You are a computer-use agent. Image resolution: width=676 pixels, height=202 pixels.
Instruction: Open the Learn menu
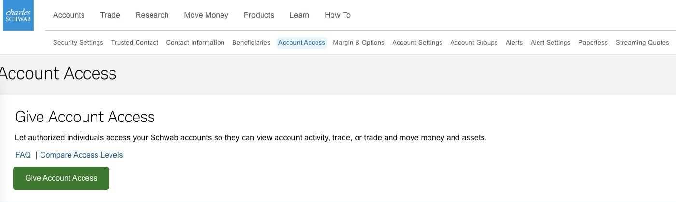(x=299, y=15)
